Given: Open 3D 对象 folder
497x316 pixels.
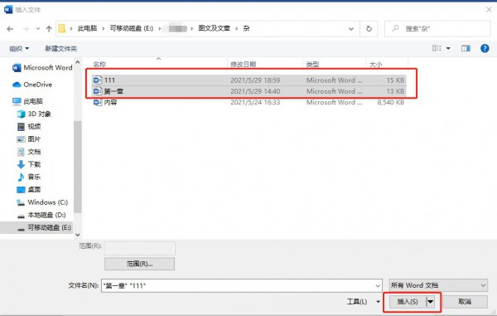Looking at the screenshot, I should click(x=34, y=114).
